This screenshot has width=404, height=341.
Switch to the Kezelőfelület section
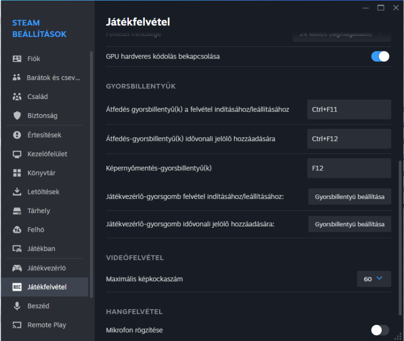47,154
